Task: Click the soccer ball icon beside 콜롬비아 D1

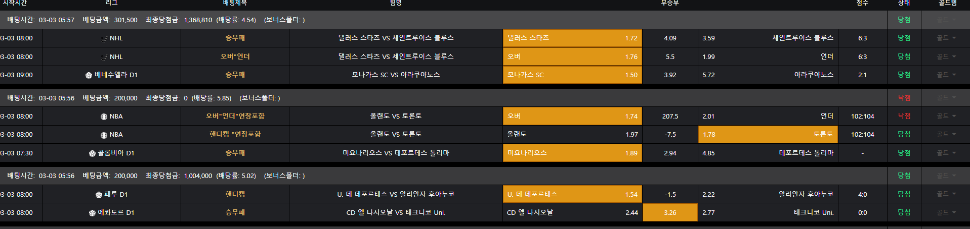Action: pyautogui.click(x=92, y=153)
